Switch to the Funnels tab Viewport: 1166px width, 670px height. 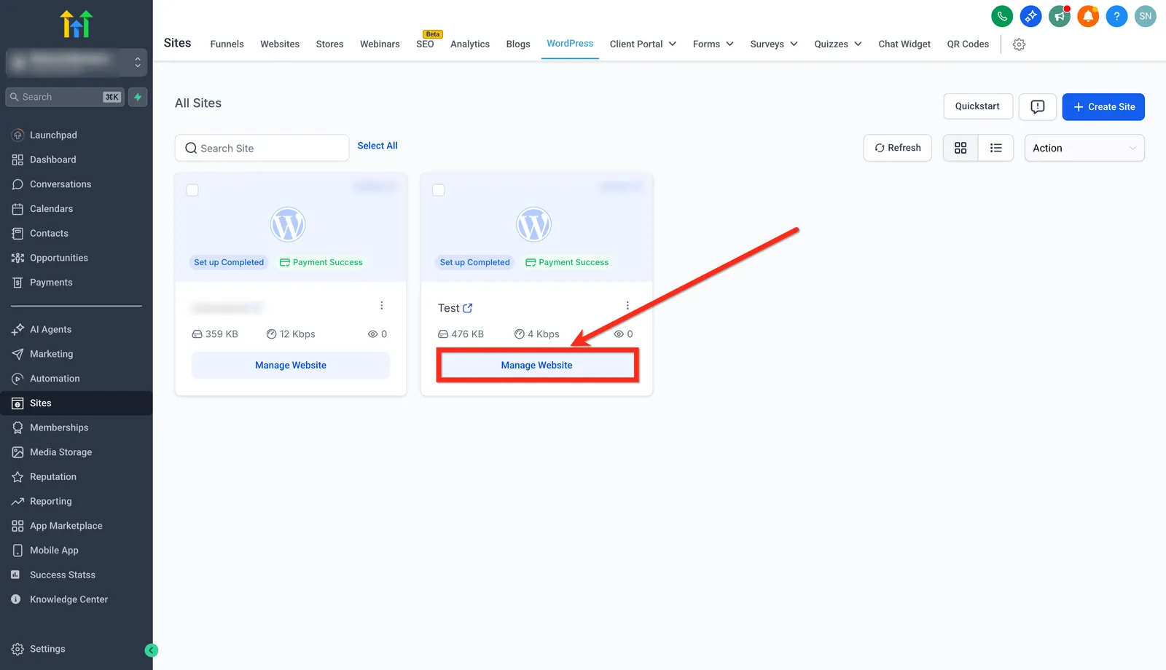[227, 44]
